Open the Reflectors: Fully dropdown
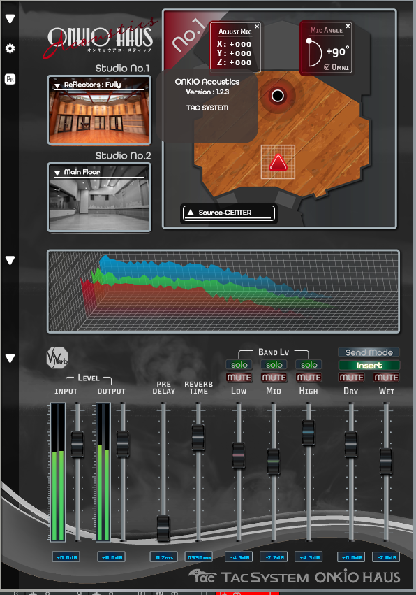The image size is (416, 595). [x=99, y=85]
